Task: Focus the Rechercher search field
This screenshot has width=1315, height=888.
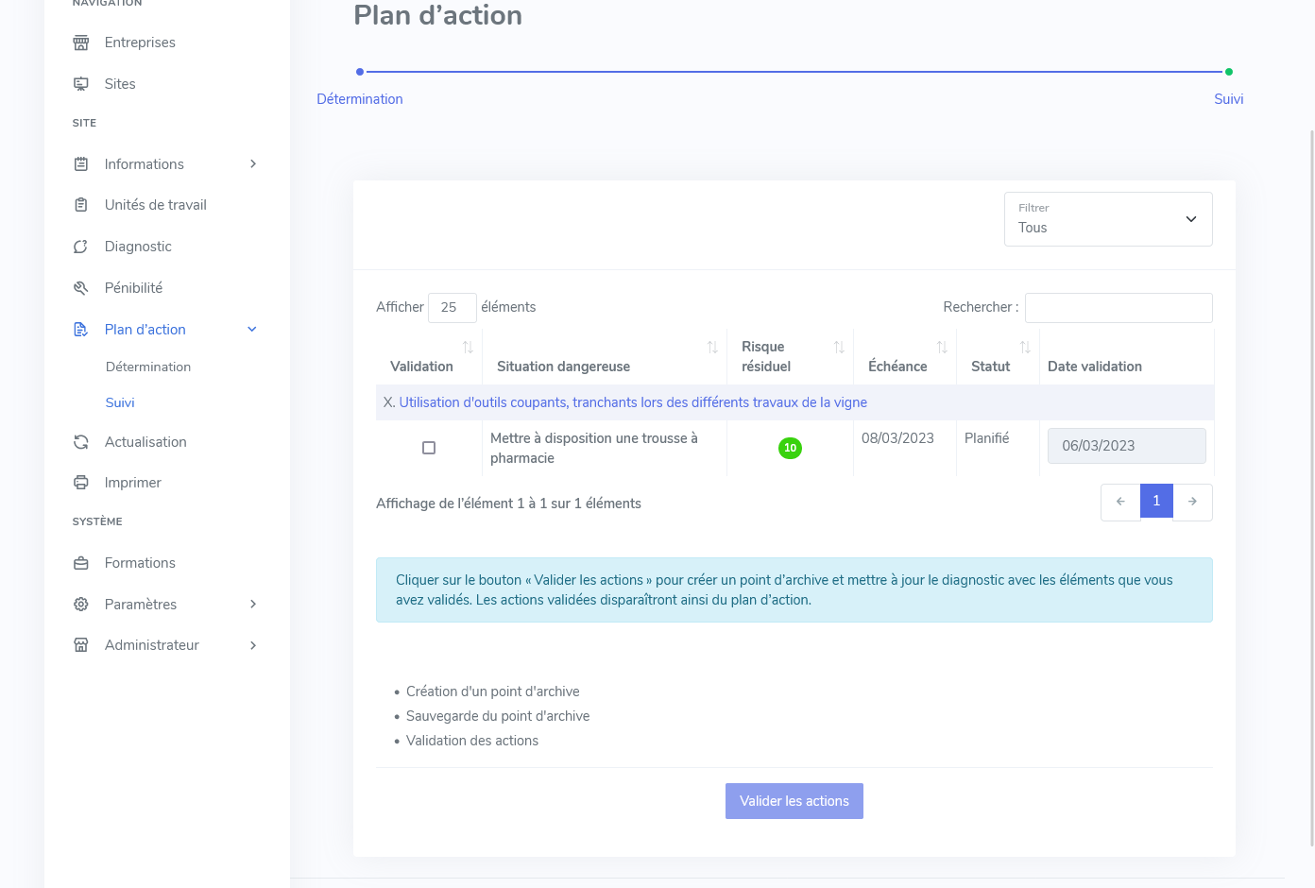Action: [x=1119, y=308]
